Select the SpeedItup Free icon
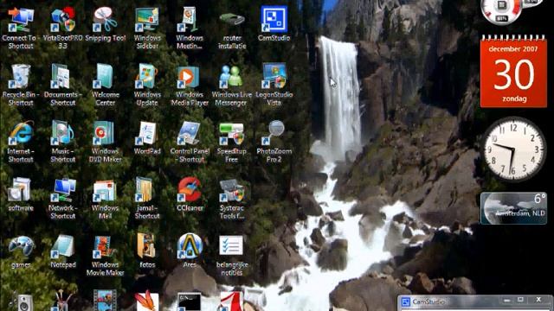554x311 pixels. (232, 134)
